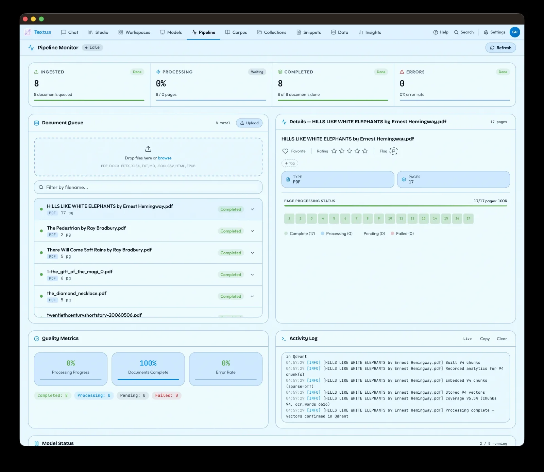Open the Corpus tab

[x=236, y=32]
